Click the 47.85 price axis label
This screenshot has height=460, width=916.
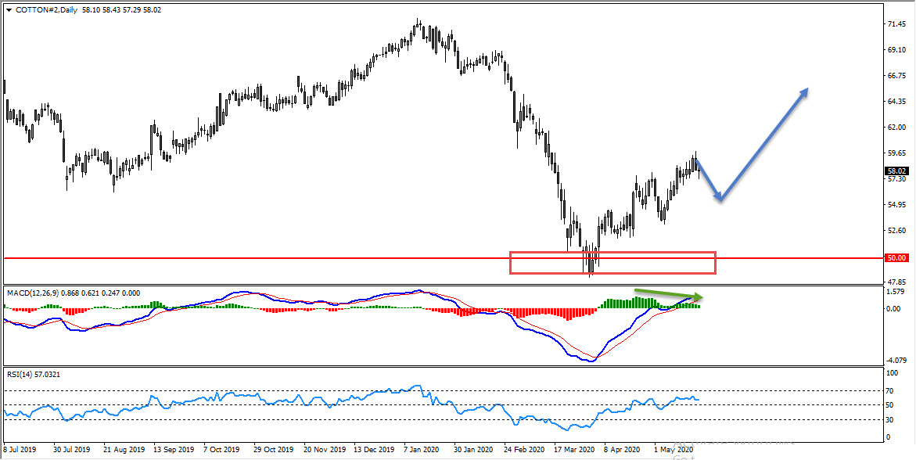[x=896, y=282]
